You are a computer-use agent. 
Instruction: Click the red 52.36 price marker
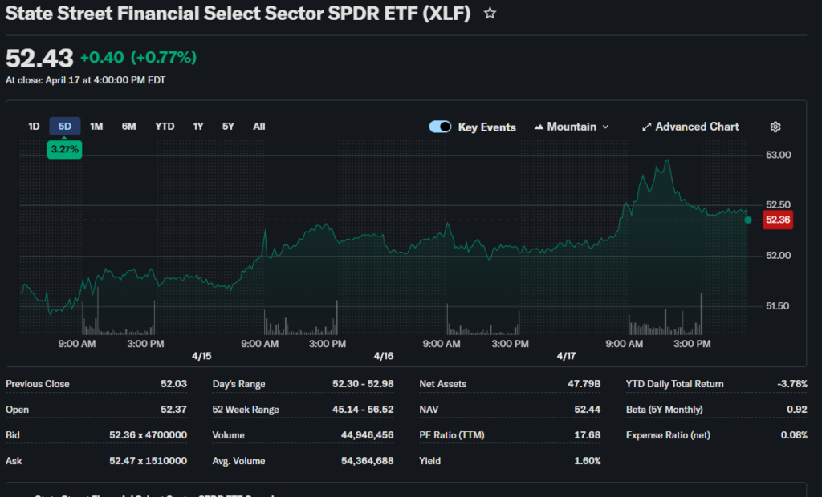coord(778,220)
